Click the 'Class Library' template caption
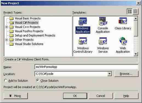Image resolution: width=142 pixels, height=103 pixels. pyautogui.click(x=123, y=28)
